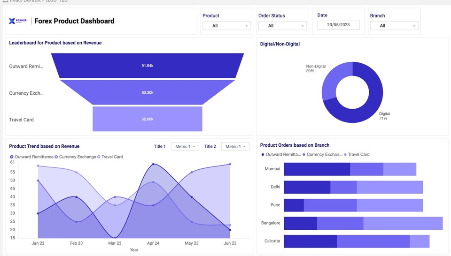Toggle Currency Exchange legend in trend chart
Screen dimensions: 451x256
(x=75, y=157)
